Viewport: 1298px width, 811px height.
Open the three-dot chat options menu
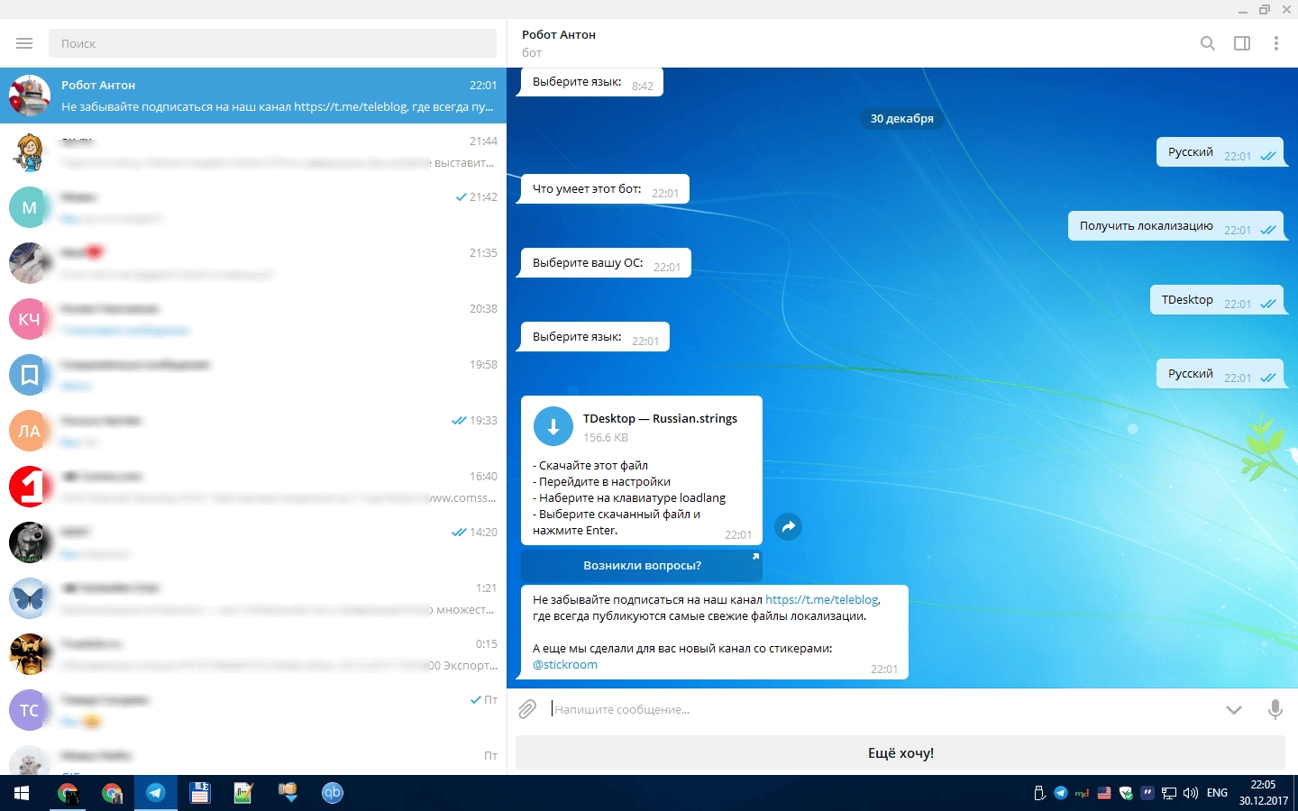pos(1275,43)
